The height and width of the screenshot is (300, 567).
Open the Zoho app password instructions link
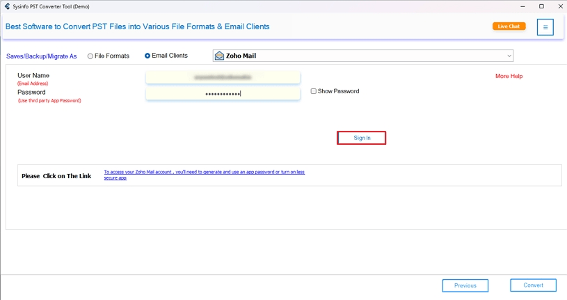click(x=205, y=175)
